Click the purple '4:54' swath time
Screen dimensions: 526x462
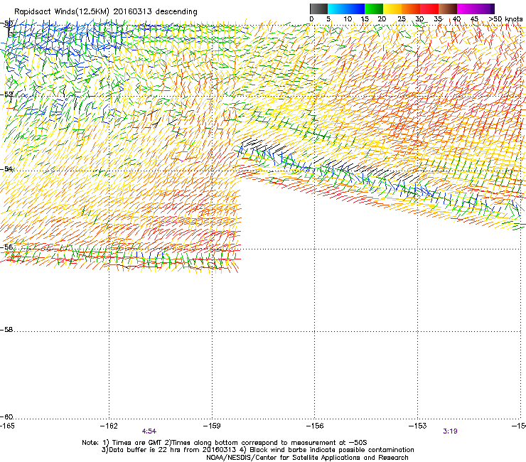149,431
